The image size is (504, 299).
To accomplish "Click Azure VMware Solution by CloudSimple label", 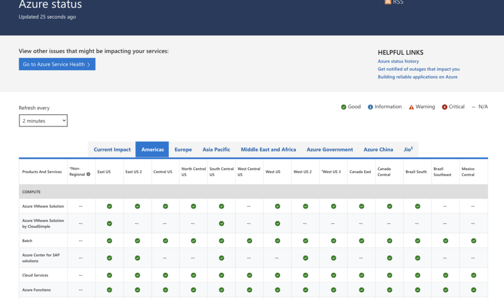I will click(x=43, y=224).
